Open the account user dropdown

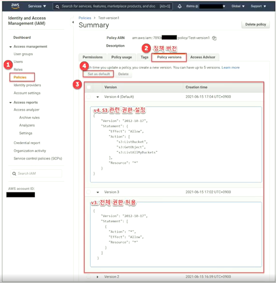click(x=206, y=6)
